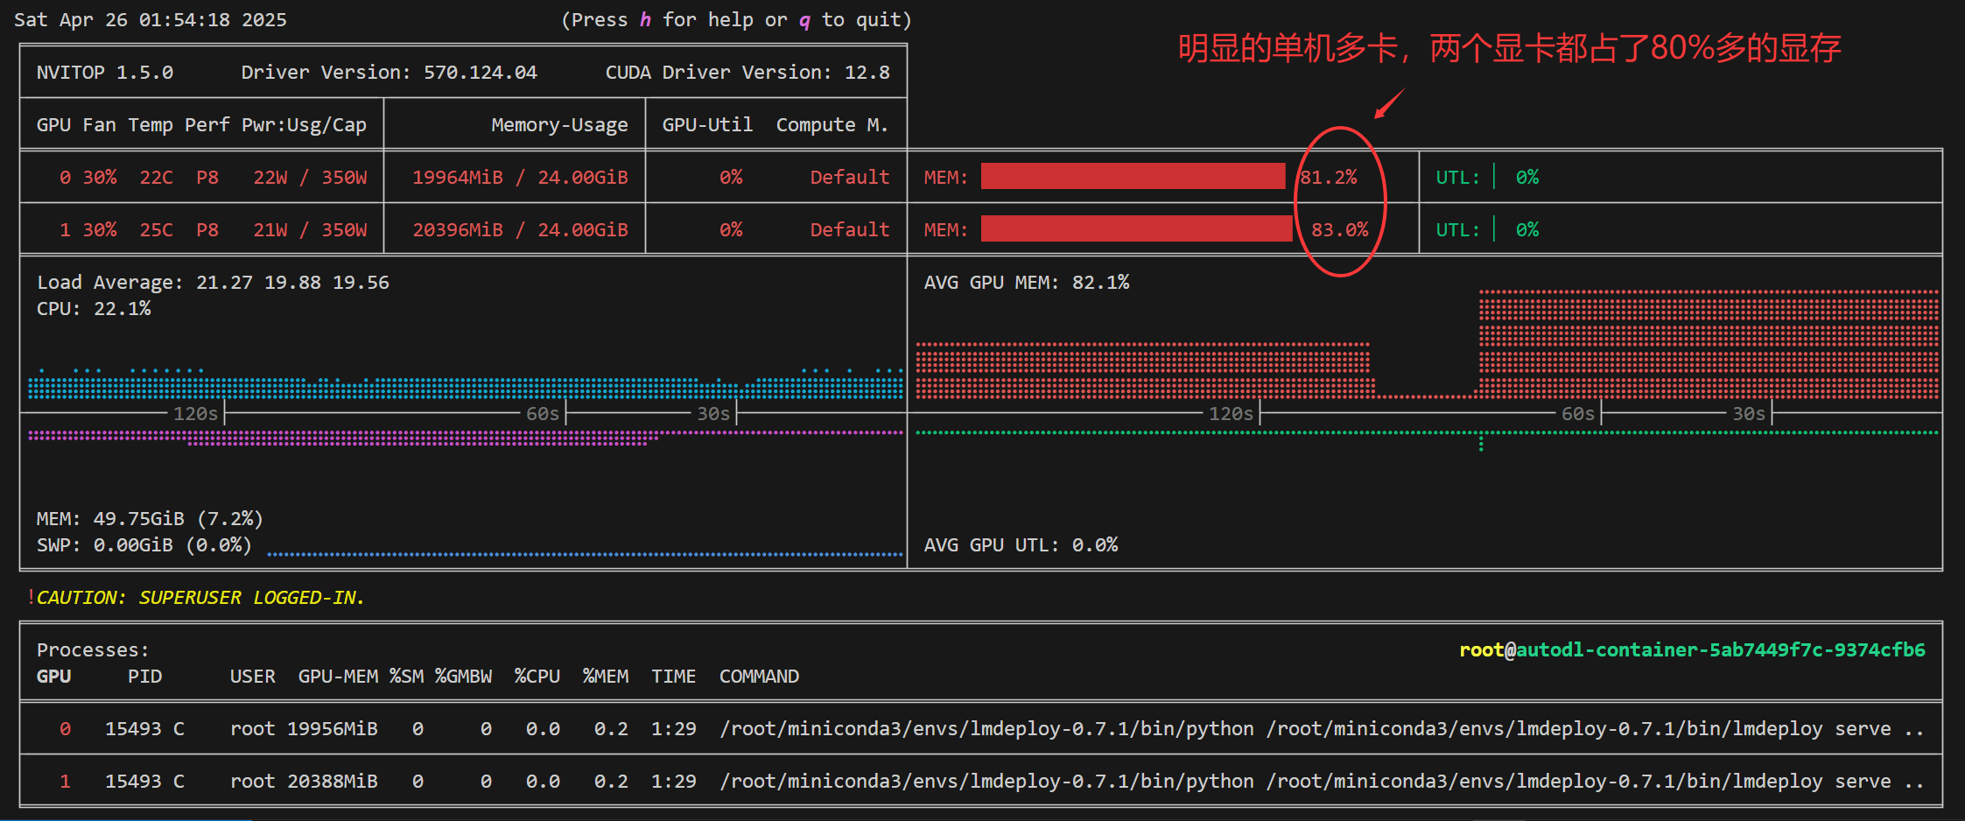Click the GPU-Util column header

pos(707,124)
